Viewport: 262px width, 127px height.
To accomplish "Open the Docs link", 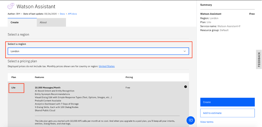I will [62, 14].
